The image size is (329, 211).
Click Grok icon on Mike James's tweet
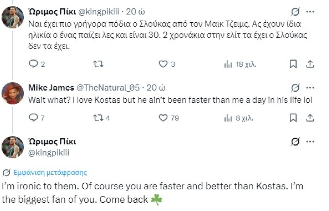coord(295,88)
